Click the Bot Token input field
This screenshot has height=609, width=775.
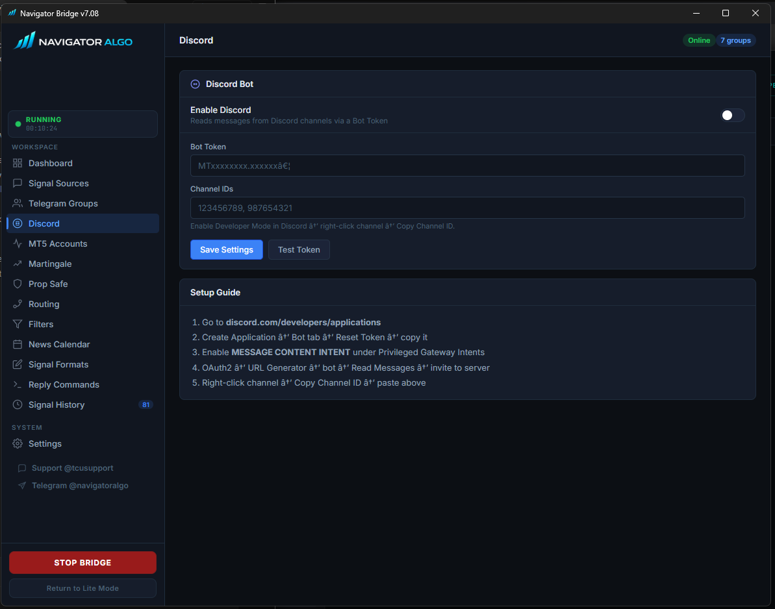coord(467,166)
